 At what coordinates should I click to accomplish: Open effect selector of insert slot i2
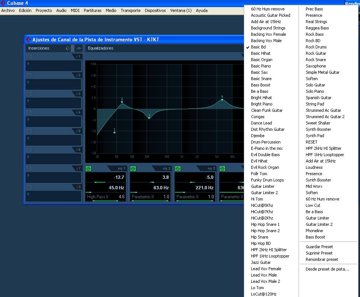coord(54,84)
